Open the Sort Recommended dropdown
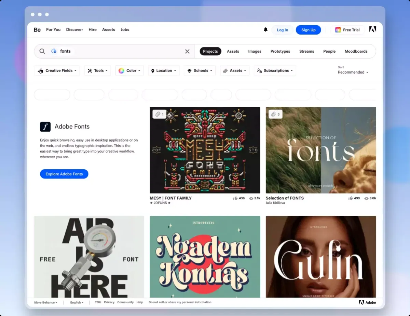410x316 pixels. tap(353, 72)
